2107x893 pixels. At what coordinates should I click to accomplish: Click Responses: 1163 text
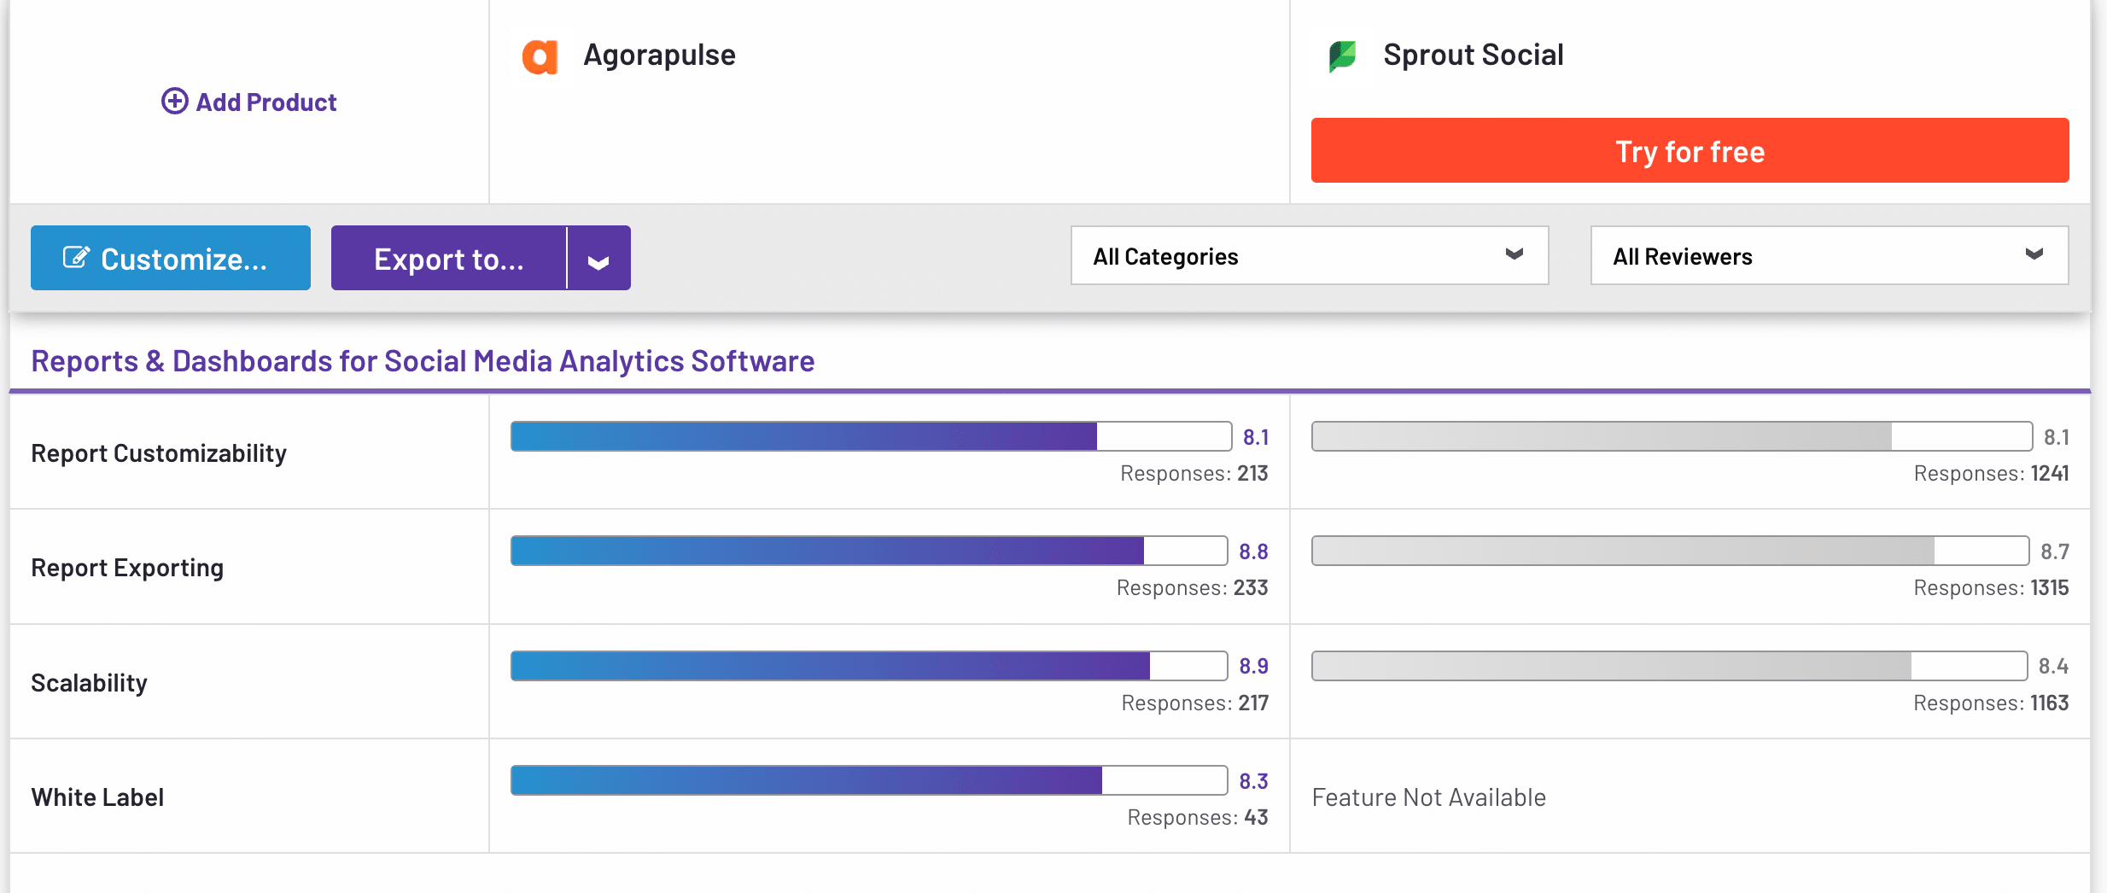1991,703
